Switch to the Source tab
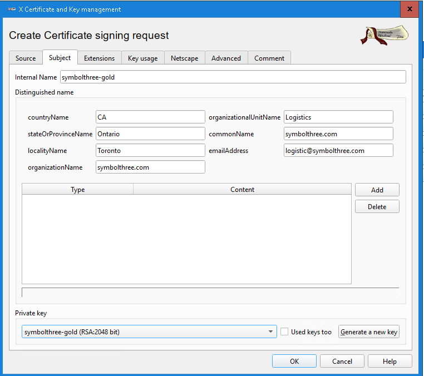The image size is (424, 376). coord(26,58)
